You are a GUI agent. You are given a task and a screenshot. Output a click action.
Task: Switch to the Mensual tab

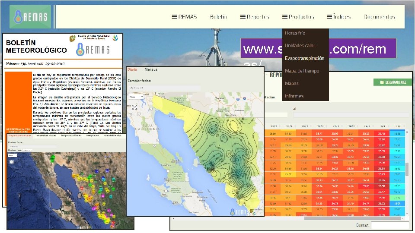(151, 69)
